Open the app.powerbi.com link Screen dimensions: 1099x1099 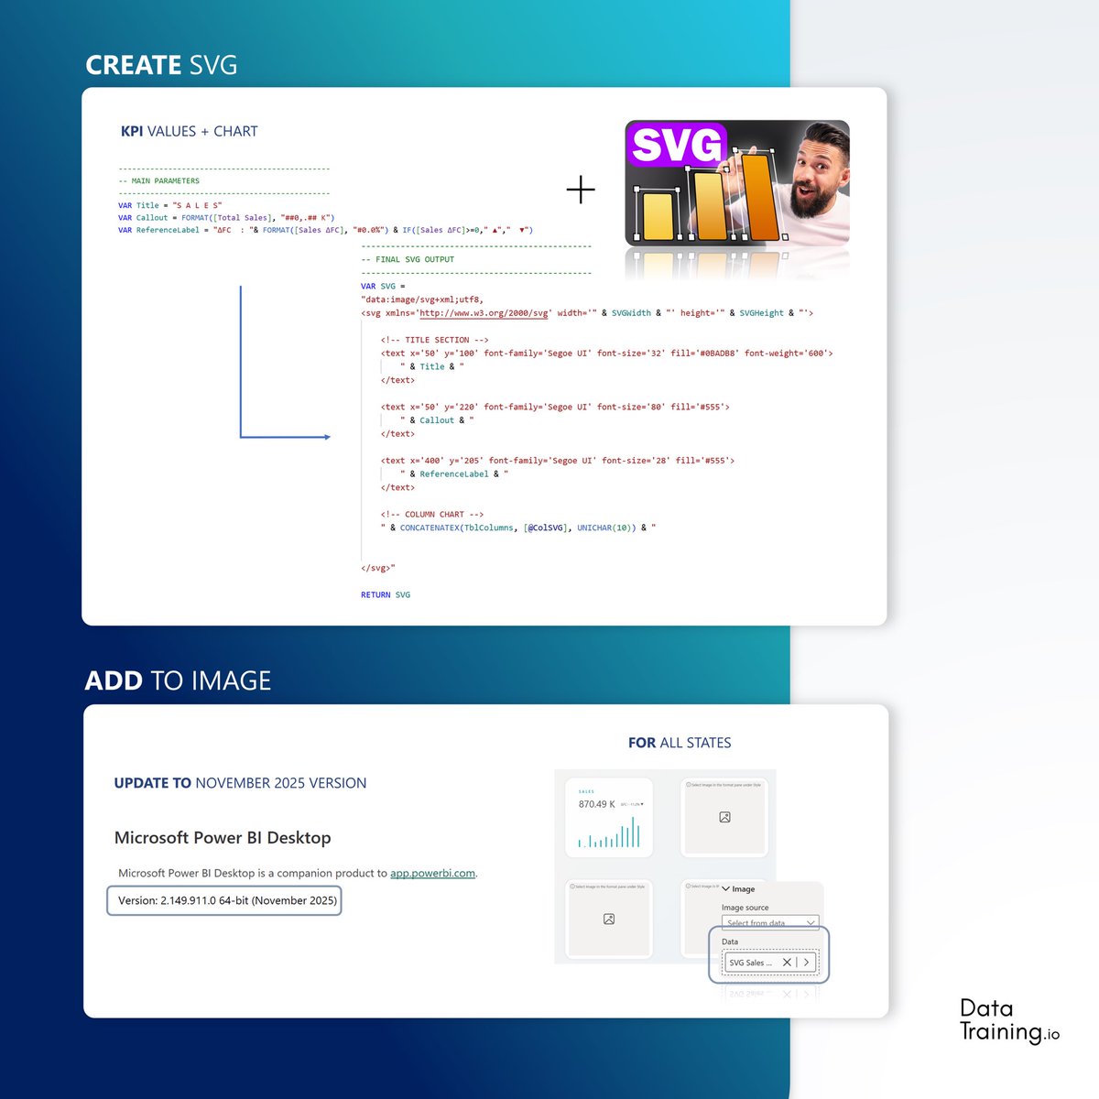click(x=432, y=874)
